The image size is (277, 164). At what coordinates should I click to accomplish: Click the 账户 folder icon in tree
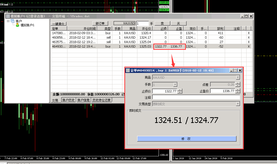tap(13, 21)
